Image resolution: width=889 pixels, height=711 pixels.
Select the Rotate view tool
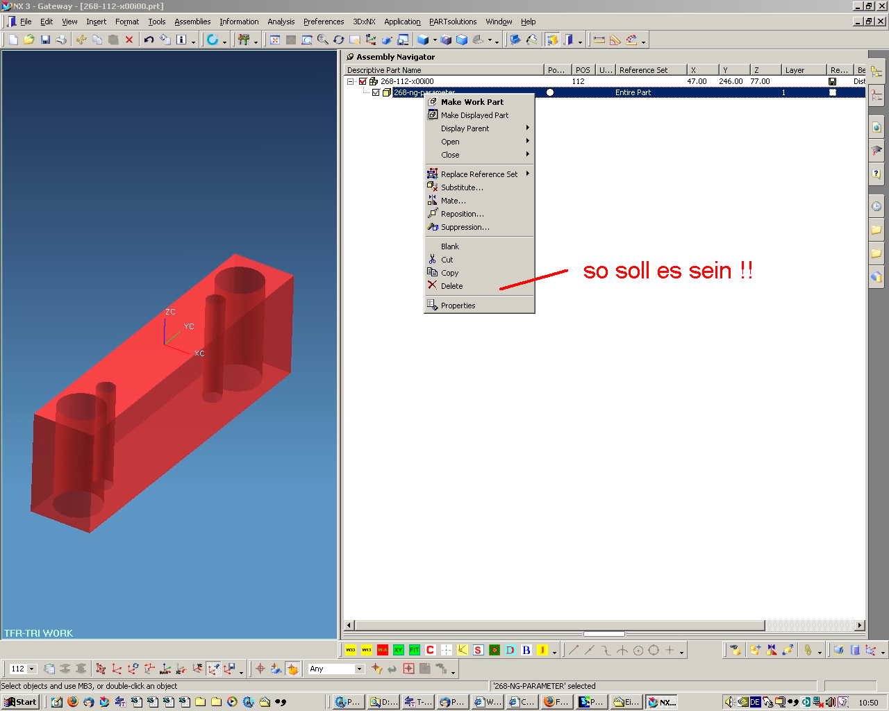[x=339, y=40]
